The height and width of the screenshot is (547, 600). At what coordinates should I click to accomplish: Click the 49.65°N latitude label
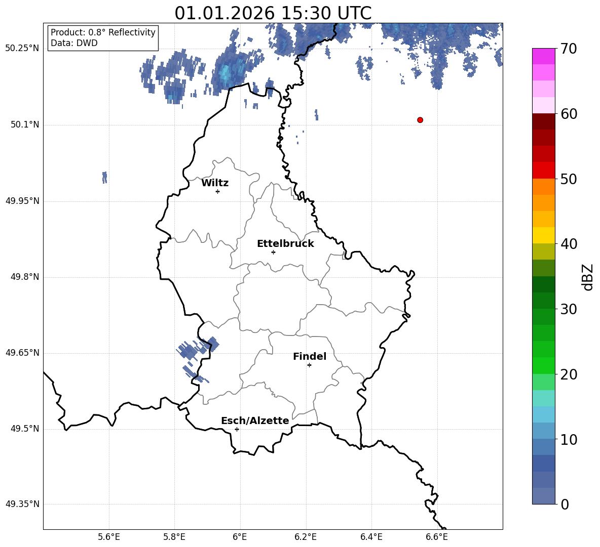tap(22, 353)
